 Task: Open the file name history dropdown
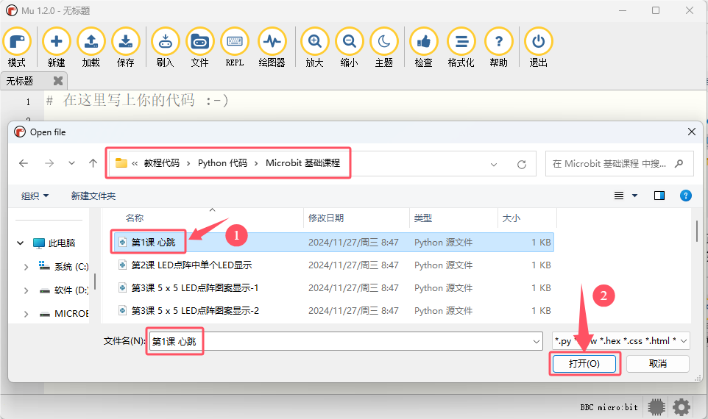pos(537,341)
